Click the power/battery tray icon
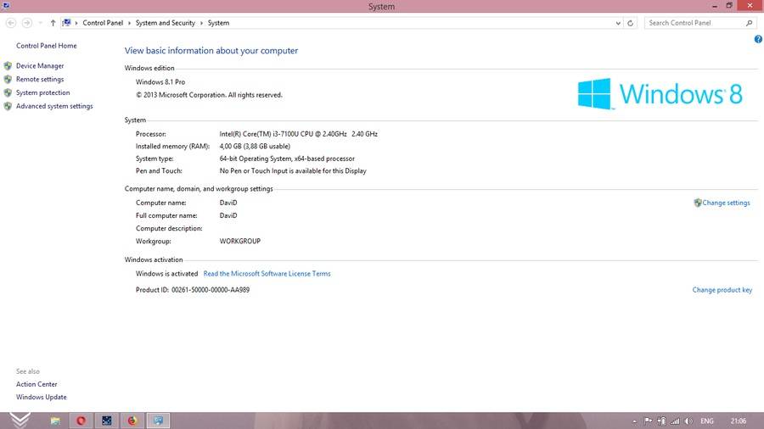Screen dimensions: 764x429 point(661,421)
